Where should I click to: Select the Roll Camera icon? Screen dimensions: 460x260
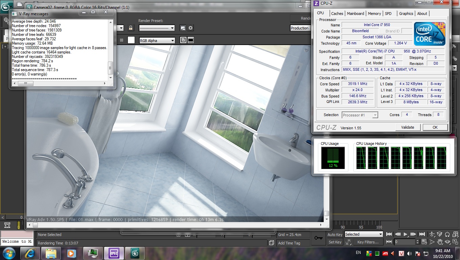(x=447, y=234)
